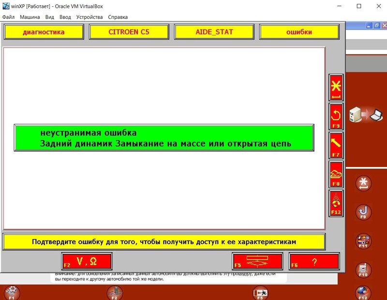387x300 pixels.
Task: Open the Справка menu
Action: pos(118,17)
